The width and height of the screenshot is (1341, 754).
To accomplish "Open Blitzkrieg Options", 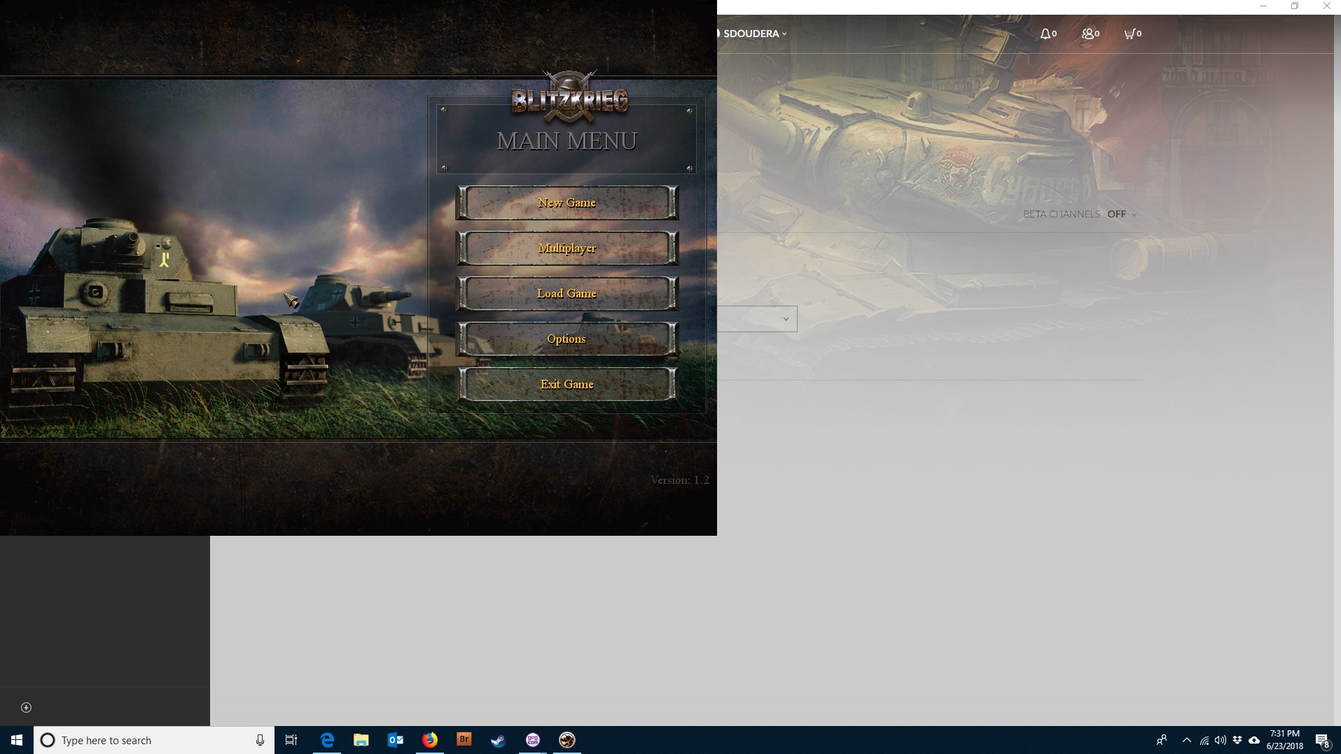I will click(567, 339).
